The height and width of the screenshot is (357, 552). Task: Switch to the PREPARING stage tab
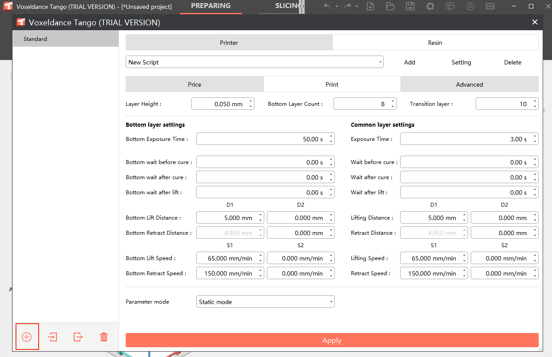click(211, 6)
